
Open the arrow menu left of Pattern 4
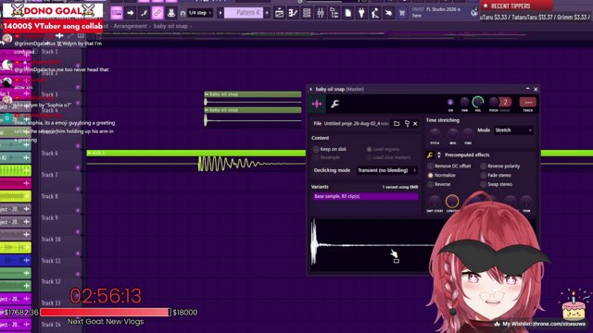pyautogui.click(x=221, y=13)
